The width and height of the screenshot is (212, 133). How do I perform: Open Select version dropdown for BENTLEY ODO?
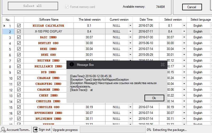tap(184, 43)
